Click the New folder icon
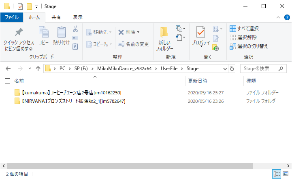Screen dimensions: 292x179 (164, 32)
